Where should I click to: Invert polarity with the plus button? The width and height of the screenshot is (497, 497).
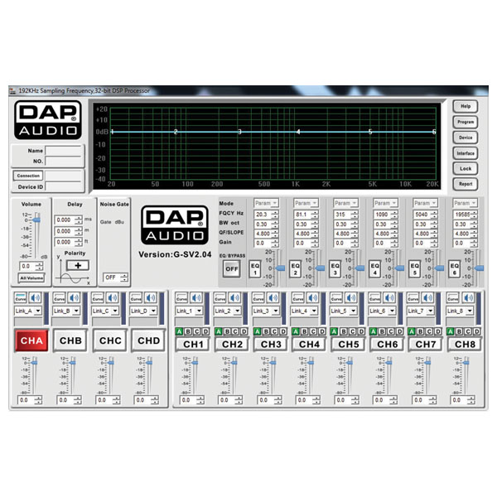(x=78, y=264)
